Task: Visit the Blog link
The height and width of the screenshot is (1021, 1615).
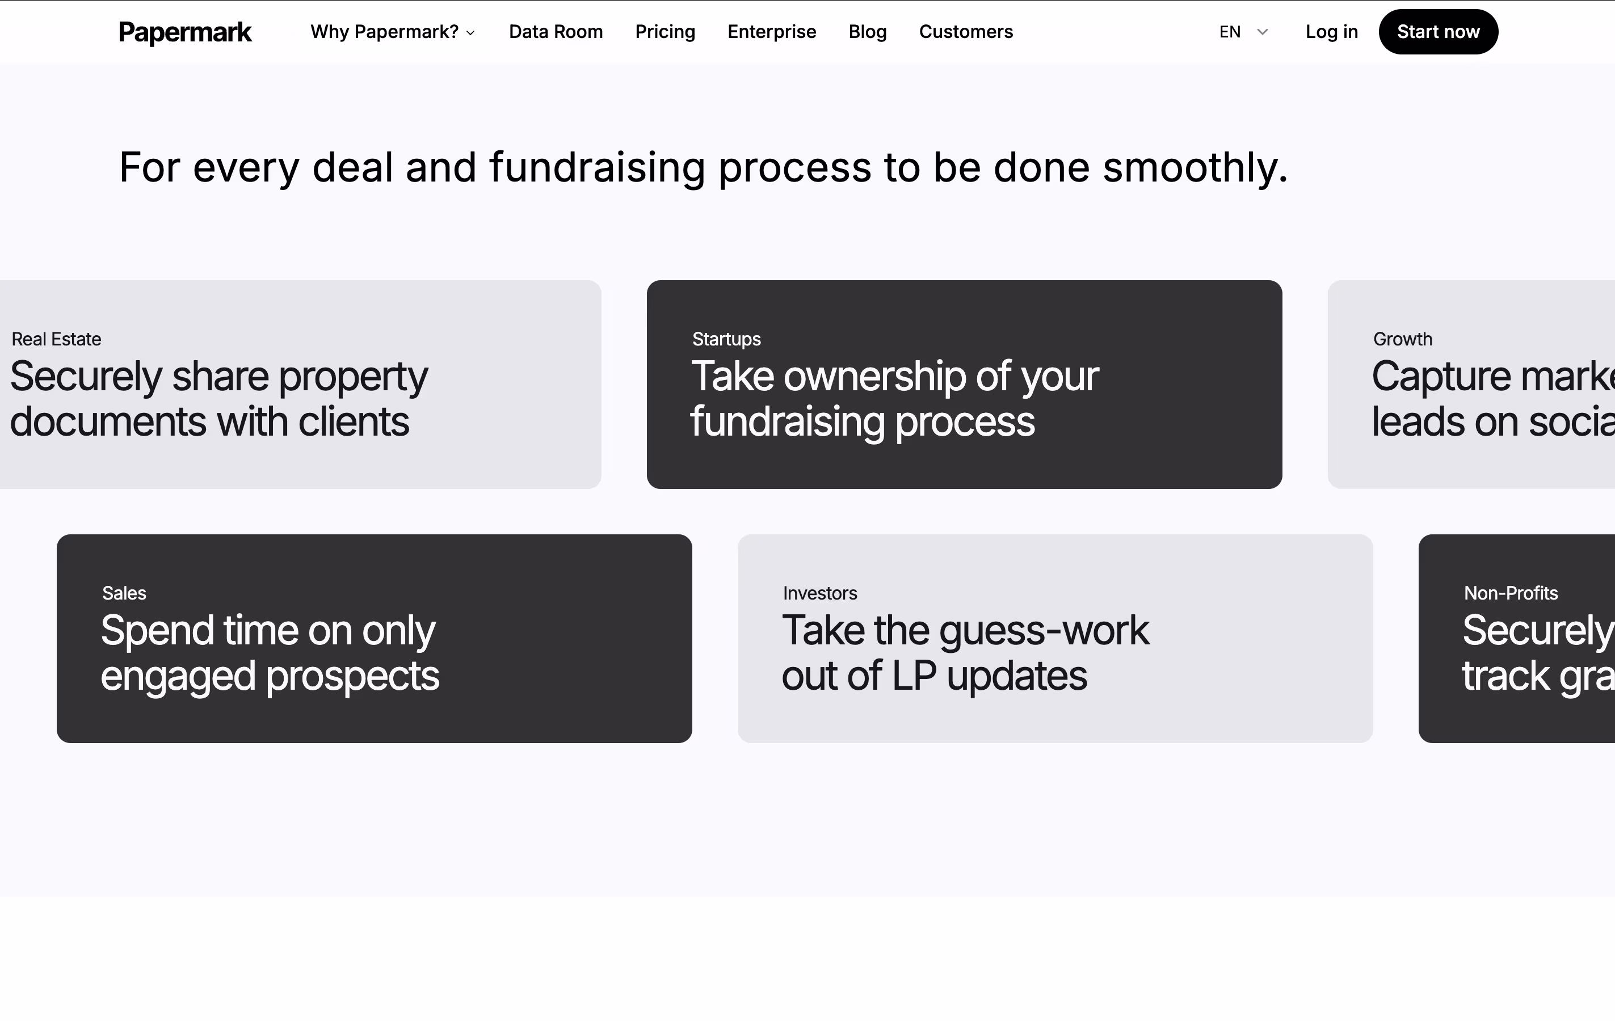Action: pyautogui.click(x=867, y=32)
